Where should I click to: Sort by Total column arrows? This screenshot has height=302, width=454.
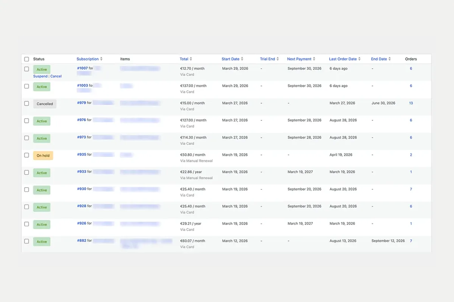tap(191, 59)
